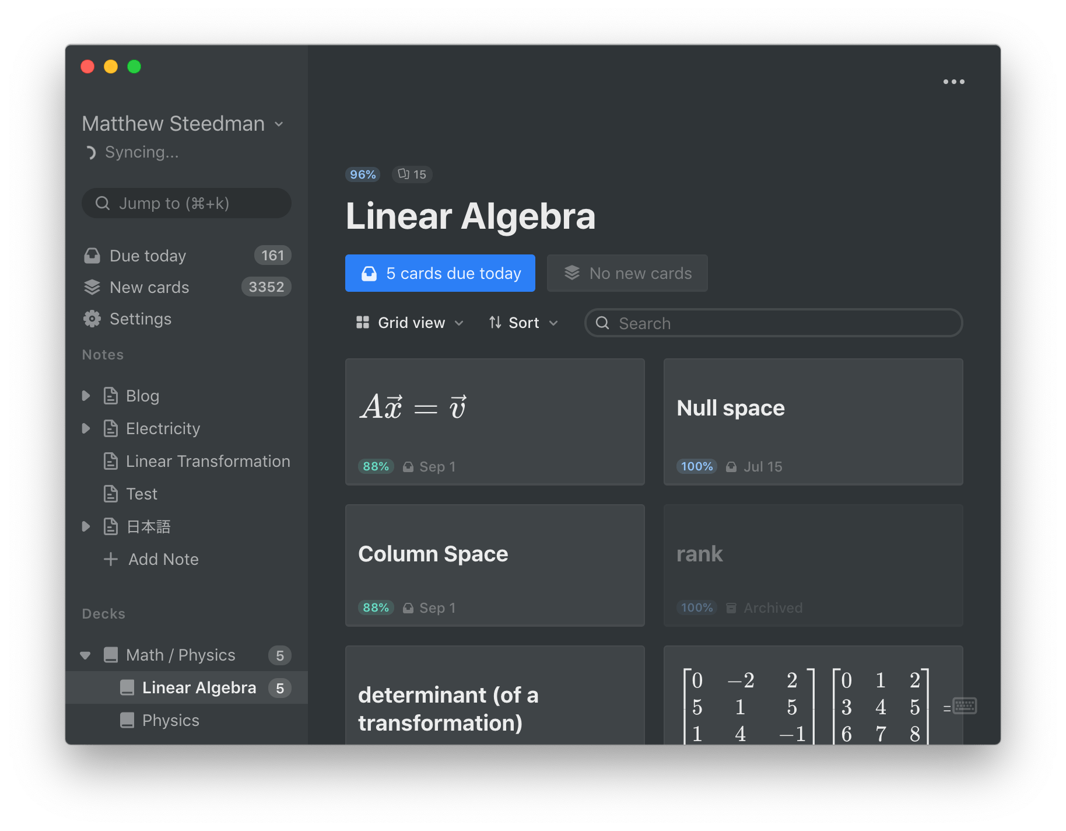This screenshot has height=831, width=1066.
Task: Open the Sort dropdown
Action: [524, 323]
